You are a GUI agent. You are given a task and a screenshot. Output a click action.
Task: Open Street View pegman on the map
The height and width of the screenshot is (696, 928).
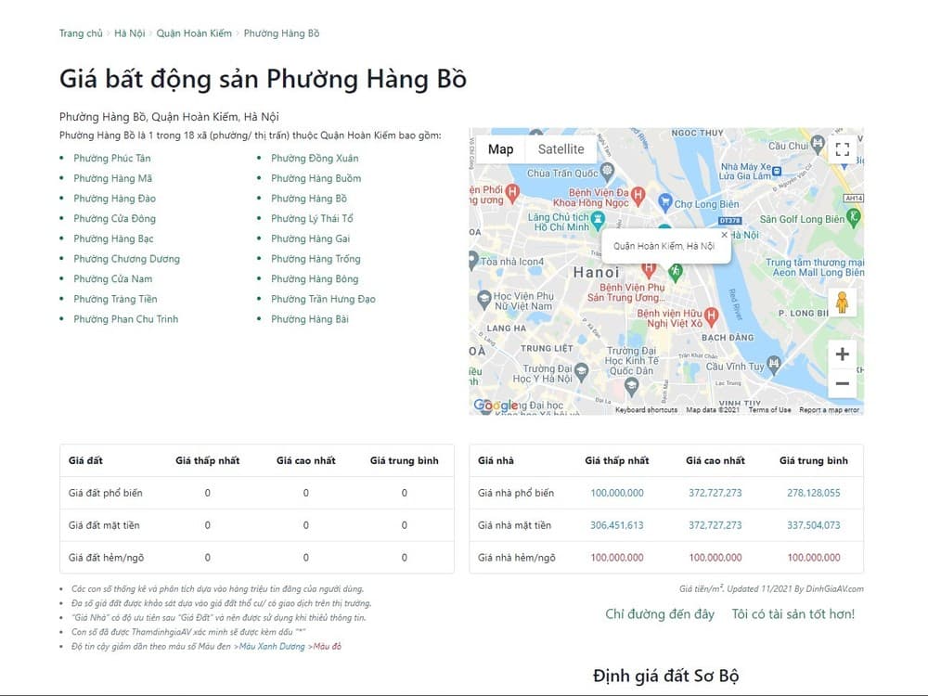(x=843, y=303)
